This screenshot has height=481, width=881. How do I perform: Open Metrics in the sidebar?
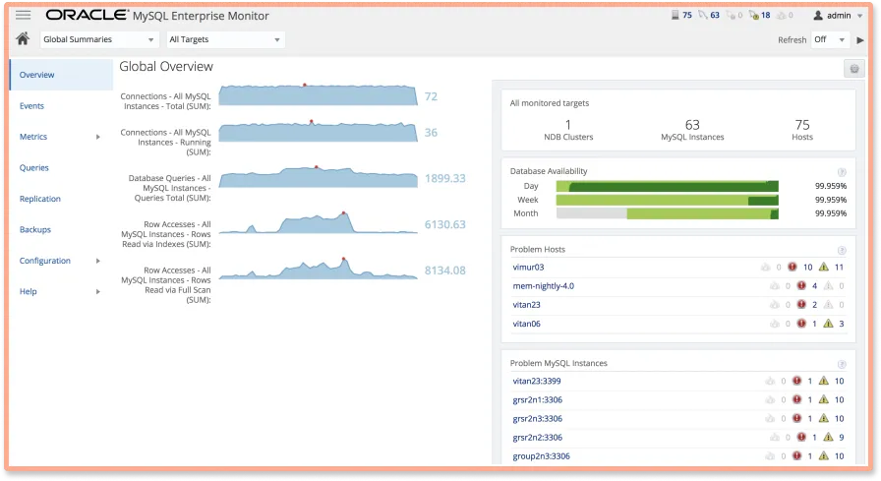(x=33, y=137)
